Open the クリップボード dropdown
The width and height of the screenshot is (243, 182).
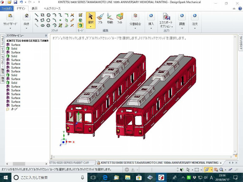[x=10, y=28]
